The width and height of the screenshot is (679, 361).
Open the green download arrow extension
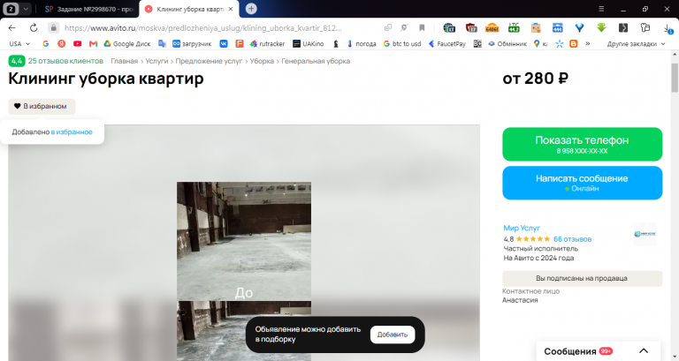pyautogui.click(x=601, y=28)
